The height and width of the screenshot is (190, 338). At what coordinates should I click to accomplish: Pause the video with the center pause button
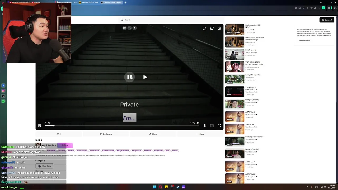(129, 77)
